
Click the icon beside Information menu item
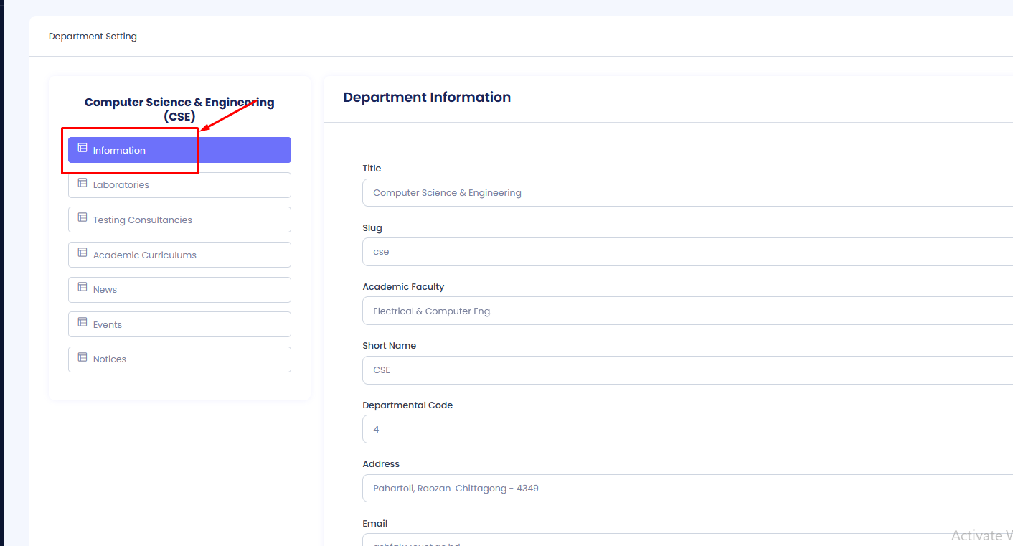click(x=83, y=148)
